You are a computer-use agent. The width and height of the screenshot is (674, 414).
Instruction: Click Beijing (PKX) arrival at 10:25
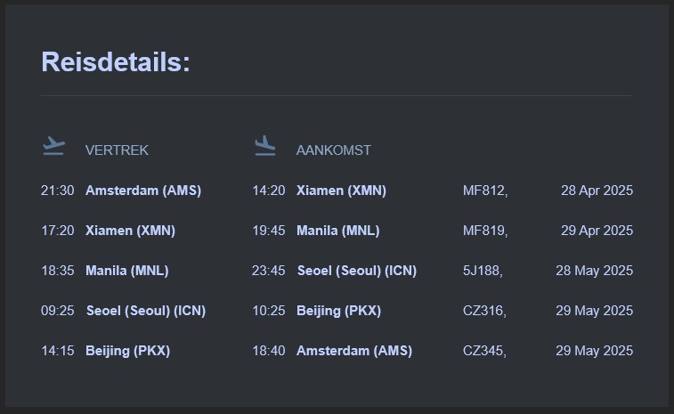338,311
